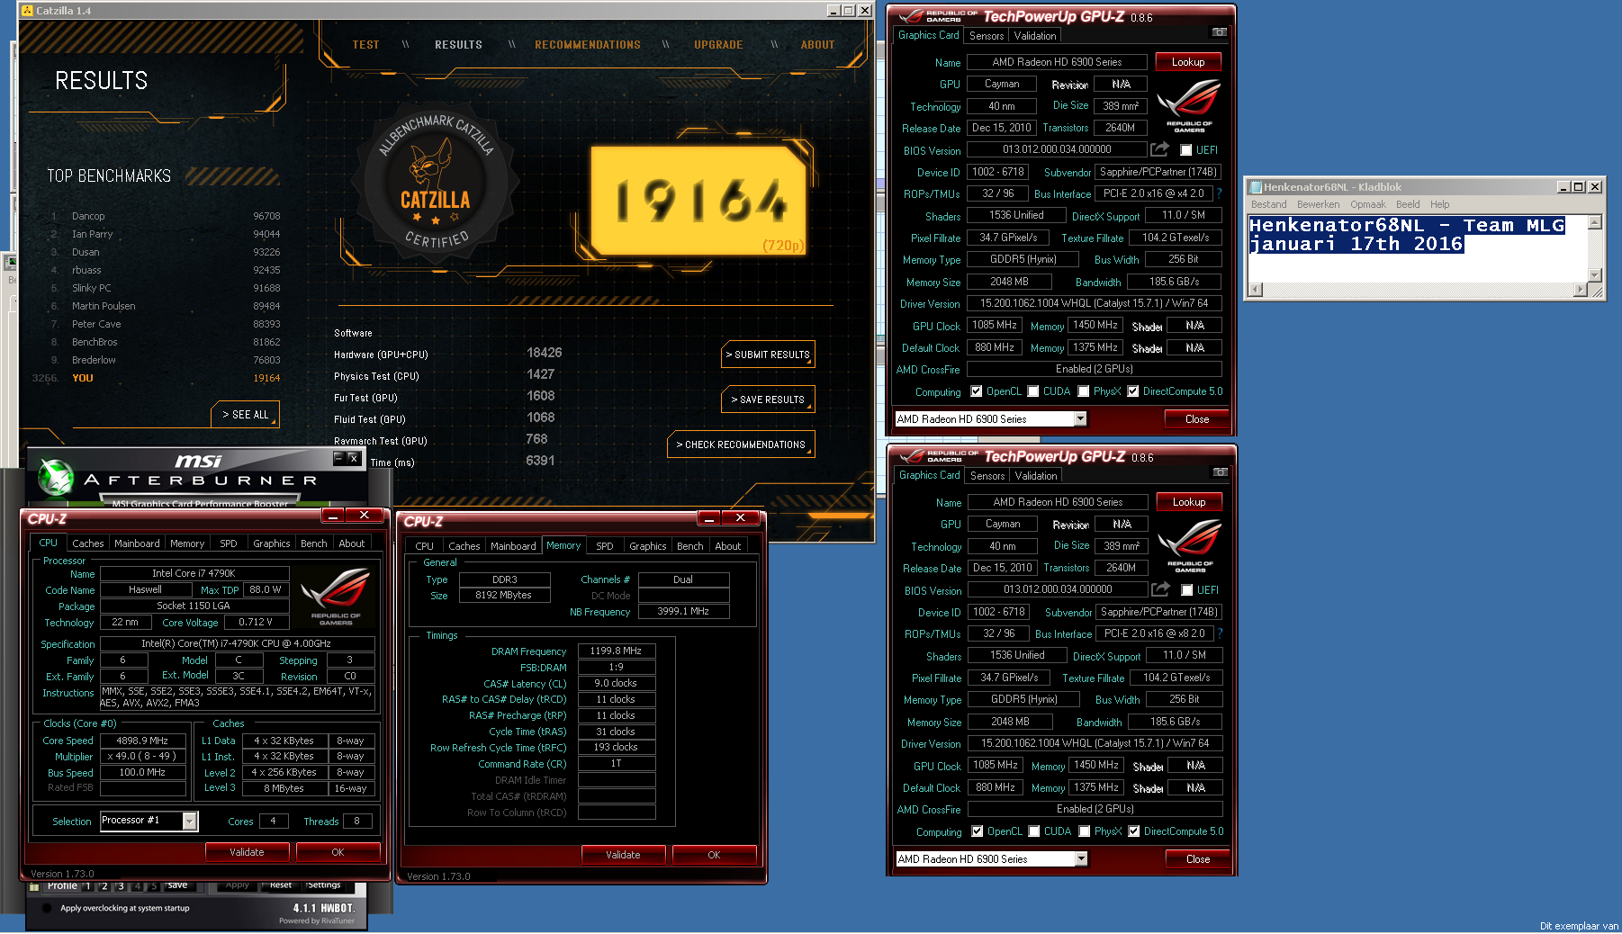
Task: Click ROG logo in lower GPU-Z window
Action: pyautogui.click(x=1189, y=546)
